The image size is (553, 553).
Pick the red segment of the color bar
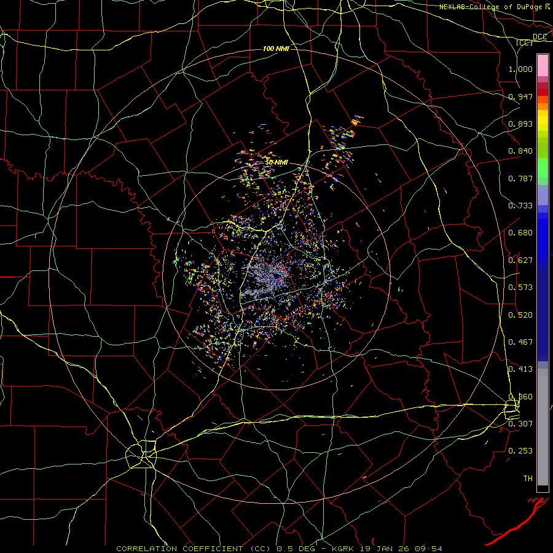[543, 92]
